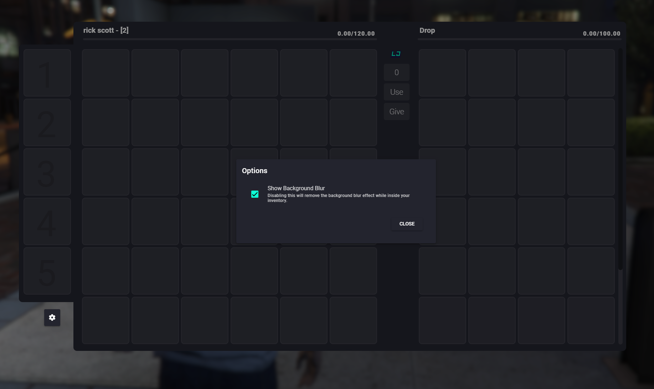Click the blur description text in Options

(x=339, y=198)
